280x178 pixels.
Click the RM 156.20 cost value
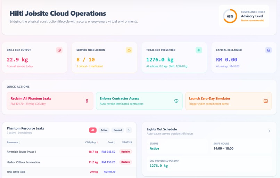tap(108, 162)
